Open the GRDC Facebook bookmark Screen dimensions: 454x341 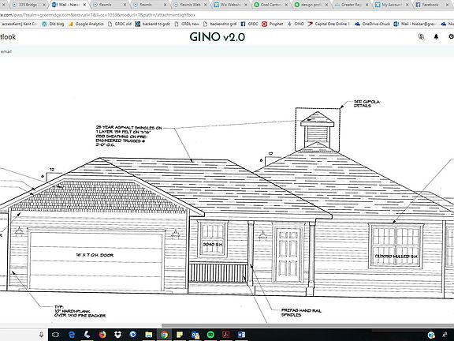click(x=249, y=24)
